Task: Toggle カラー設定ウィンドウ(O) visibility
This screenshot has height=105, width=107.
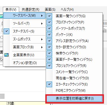Action: (74, 47)
